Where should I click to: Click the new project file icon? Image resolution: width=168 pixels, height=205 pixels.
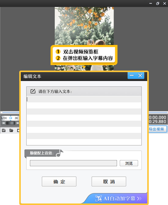[4, 130]
